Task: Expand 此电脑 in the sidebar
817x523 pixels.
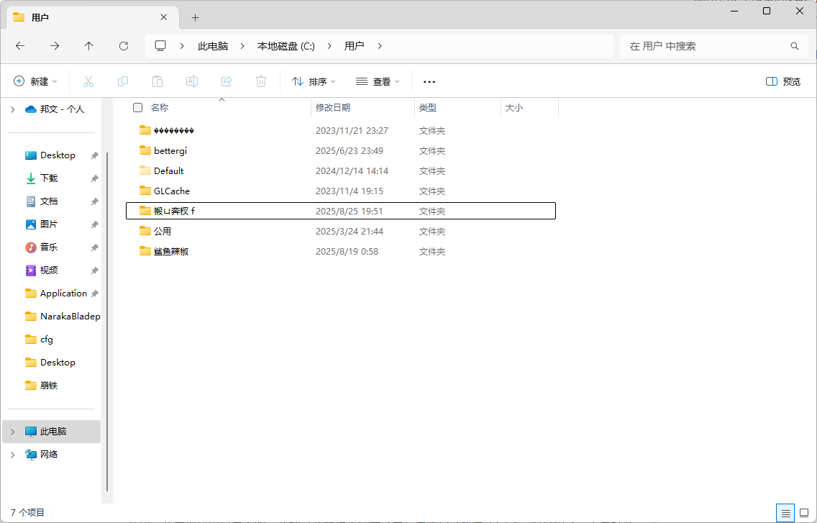Action: click(12, 432)
